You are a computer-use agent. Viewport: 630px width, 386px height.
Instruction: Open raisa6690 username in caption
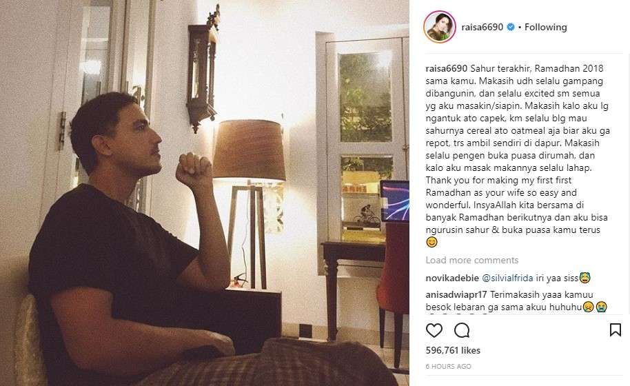pyautogui.click(x=447, y=68)
